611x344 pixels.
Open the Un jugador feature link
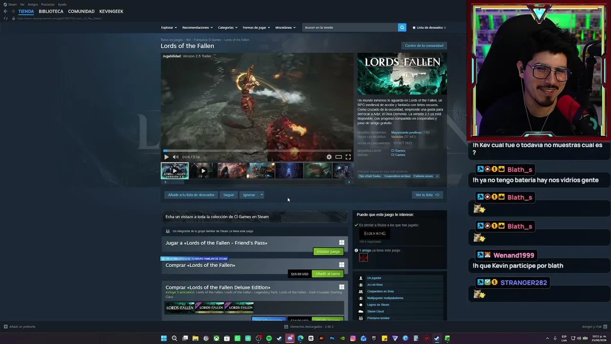coord(374,278)
